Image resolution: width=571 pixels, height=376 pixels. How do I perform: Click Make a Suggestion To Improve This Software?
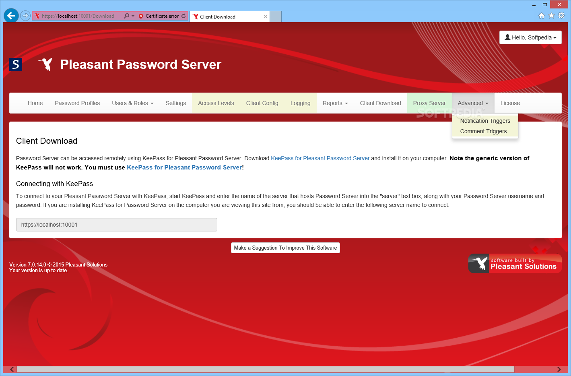[285, 248]
